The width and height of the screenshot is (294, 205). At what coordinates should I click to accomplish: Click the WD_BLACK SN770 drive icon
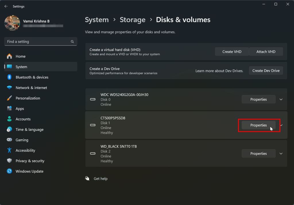[93, 153]
